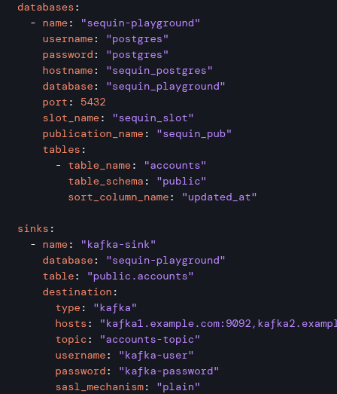Click the sasl_mechanism value "plain"

point(178,387)
